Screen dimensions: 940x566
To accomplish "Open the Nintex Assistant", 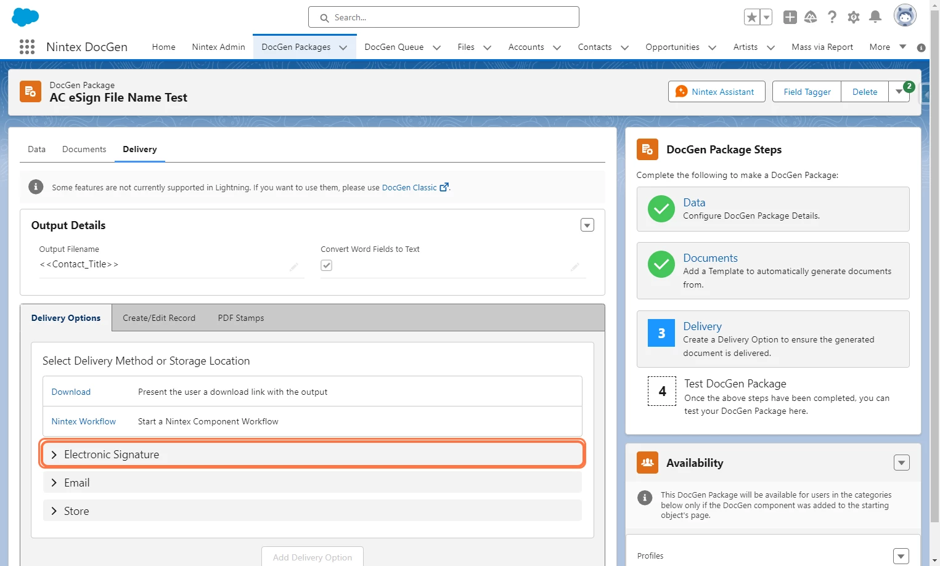I will coord(716,92).
